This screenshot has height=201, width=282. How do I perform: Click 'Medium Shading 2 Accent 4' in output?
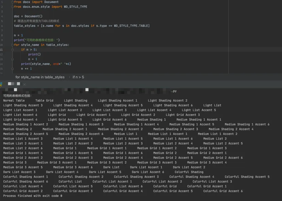click(231, 129)
